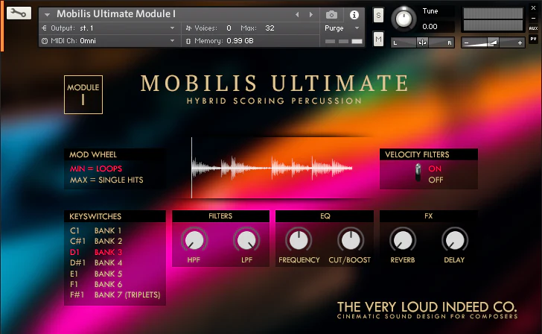Viewport: 542px width, 334px height.
Task: Select keyswitch C#1 Bank 2
Action: pos(96,241)
